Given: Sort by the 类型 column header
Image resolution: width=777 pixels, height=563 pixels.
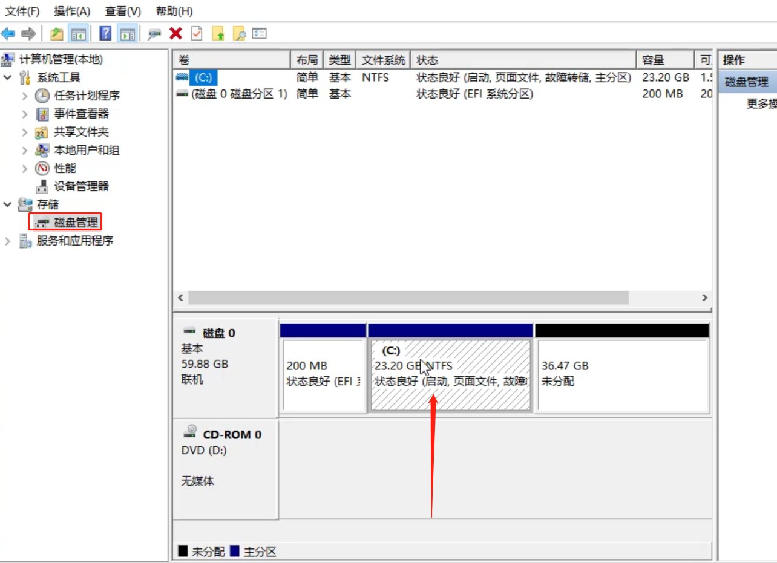Looking at the screenshot, I should pyautogui.click(x=340, y=60).
